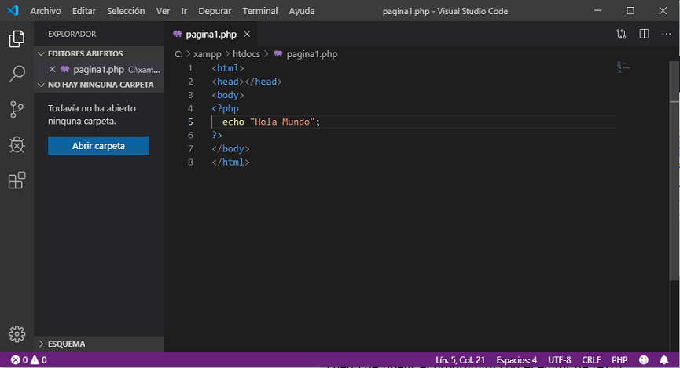Click the Explorador panel title
Image resolution: width=680 pixels, height=368 pixels.
click(72, 34)
